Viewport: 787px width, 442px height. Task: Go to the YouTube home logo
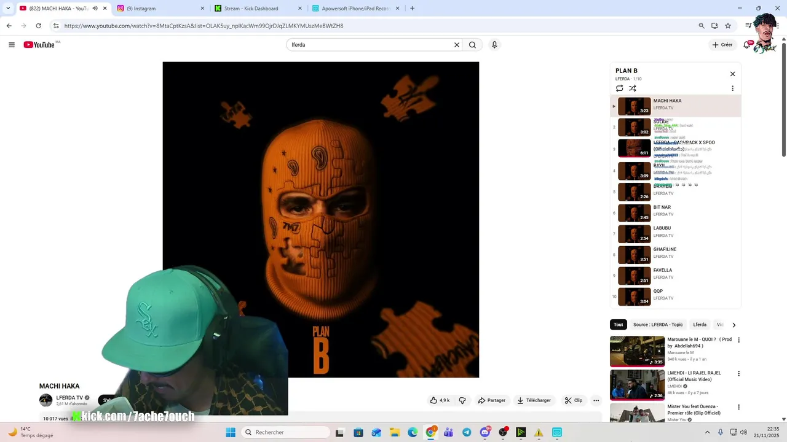pyautogui.click(x=39, y=45)
